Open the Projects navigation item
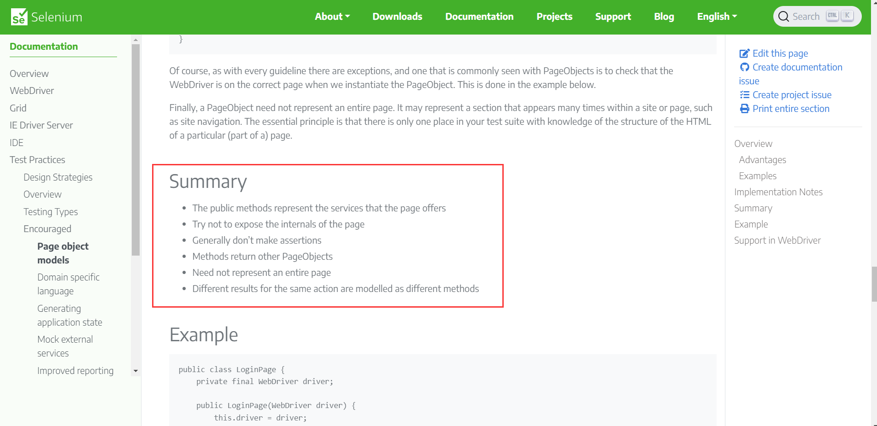 click(x=554, y=17)
